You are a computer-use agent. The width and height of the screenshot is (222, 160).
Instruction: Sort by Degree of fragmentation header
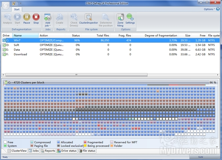pyautogui.click(x=155, y=35)
